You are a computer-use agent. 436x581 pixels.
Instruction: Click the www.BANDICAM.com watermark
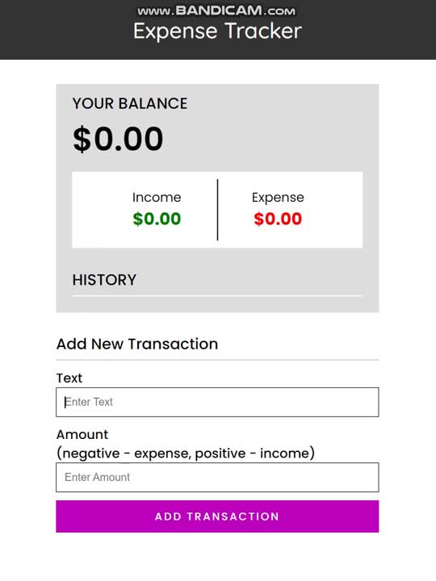(216, 10)
